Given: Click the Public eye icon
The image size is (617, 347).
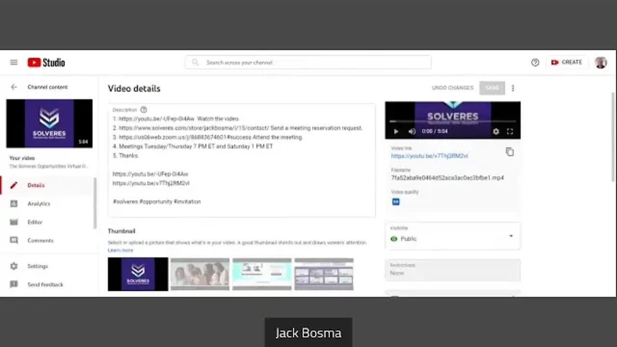Looking at the screenshot, I should coord(394,239).
